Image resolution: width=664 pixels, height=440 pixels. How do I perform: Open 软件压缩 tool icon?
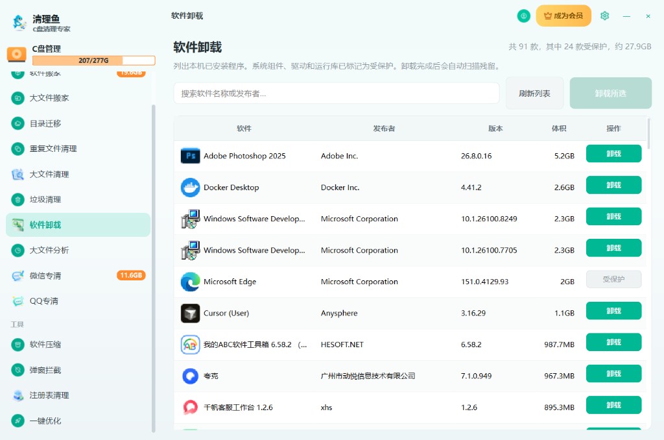(x=18, y=345)
